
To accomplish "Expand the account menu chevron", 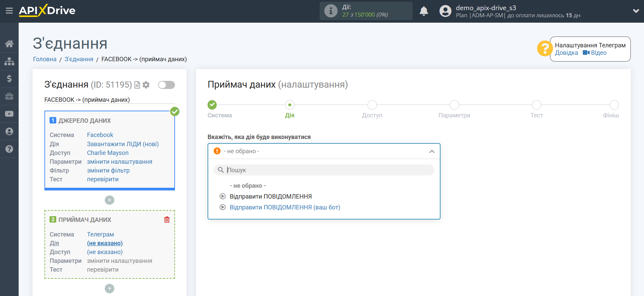I will point(636,11).
